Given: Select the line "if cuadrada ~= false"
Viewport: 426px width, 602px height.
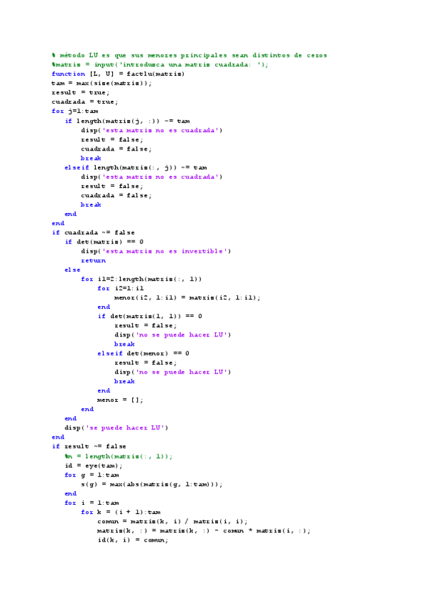Looking at the screenshot, I should point(93,233).
